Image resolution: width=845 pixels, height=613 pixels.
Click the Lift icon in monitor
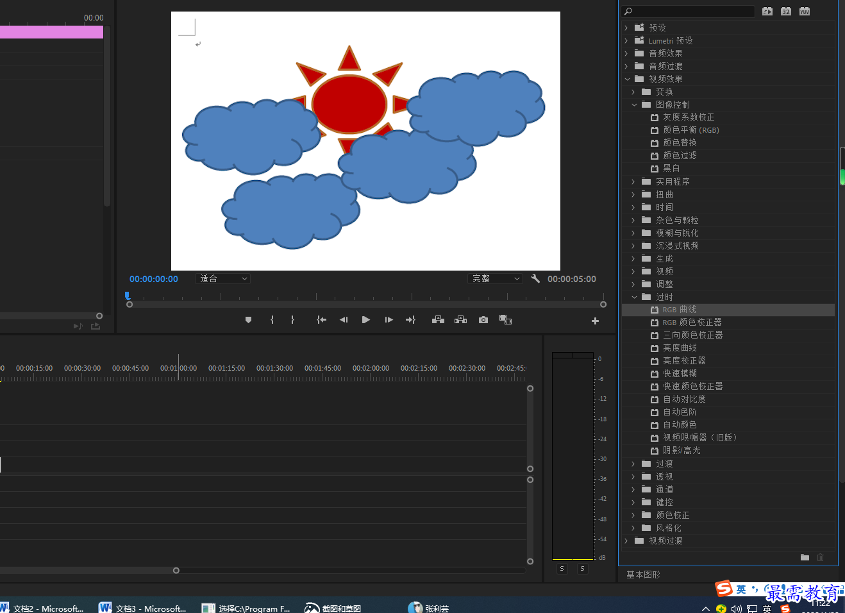click(x=439, y=320)
